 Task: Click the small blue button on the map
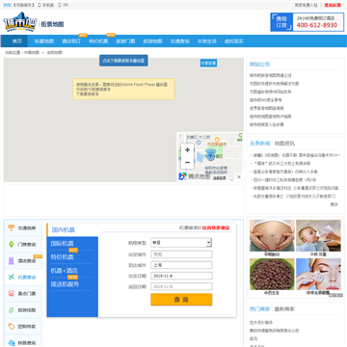coord(208,63)
